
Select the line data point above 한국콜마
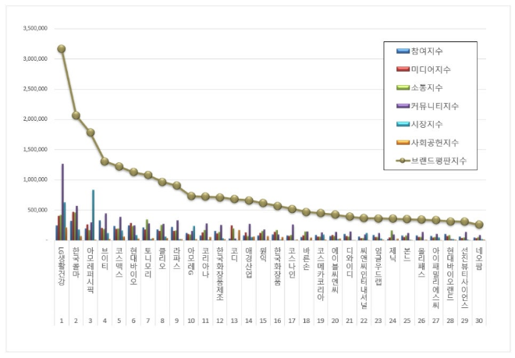(76, 115)
